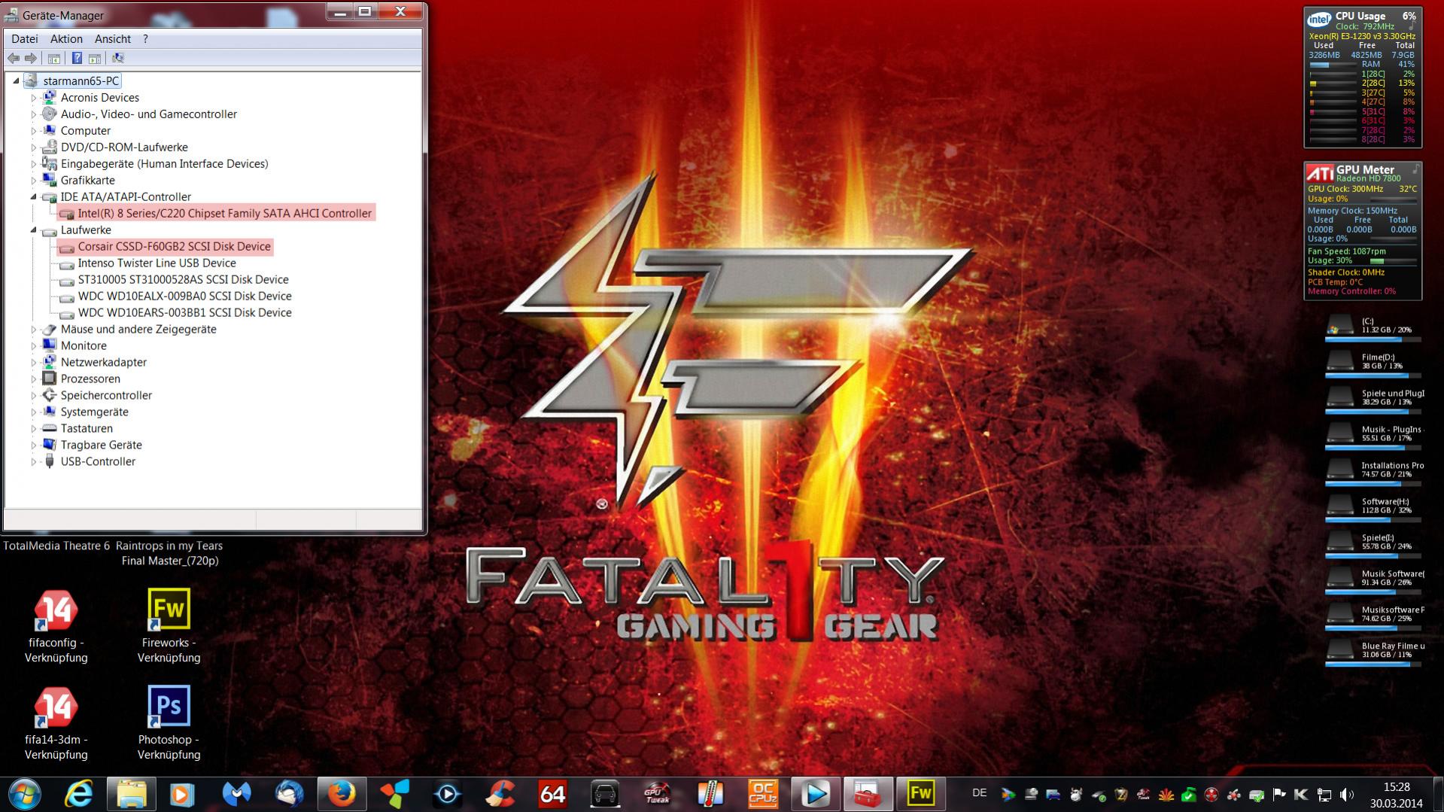Open the Filme(D:) drive gadget entry
Viewport: 1444px width, 812px height.
click(x=1373, y=363)
